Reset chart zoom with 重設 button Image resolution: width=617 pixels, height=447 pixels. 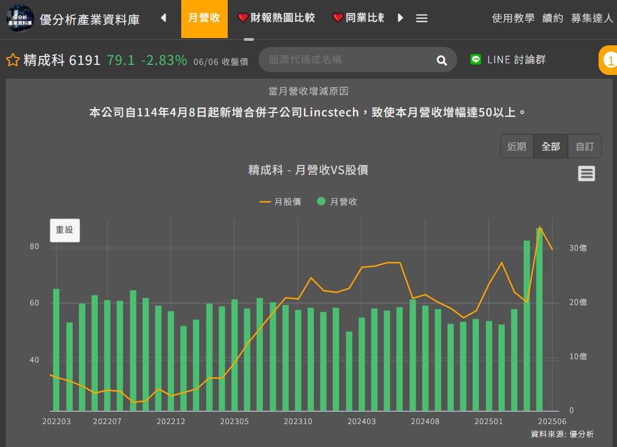tap(65, 230)
